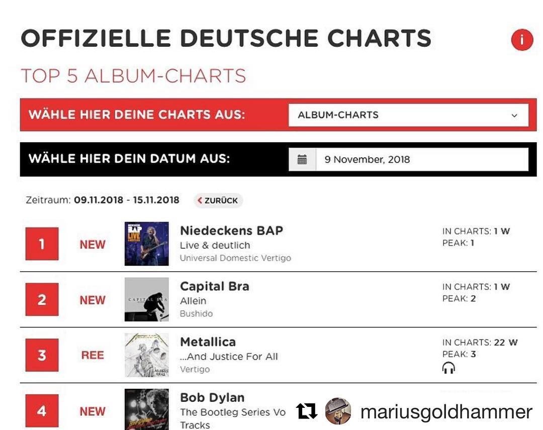Open the mariusgoldhammer username link
Screen dimensions: 543x430
click(446, 412)
